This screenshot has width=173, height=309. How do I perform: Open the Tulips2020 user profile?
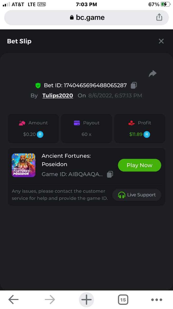point(58,96)
